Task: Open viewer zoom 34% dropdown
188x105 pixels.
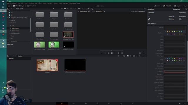Action: click(80, 9)
